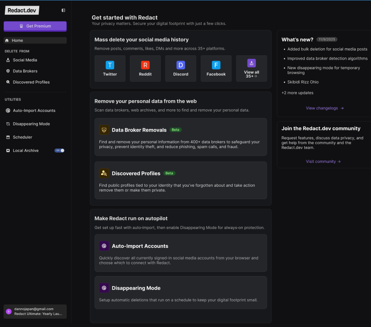The height and width of the screenshot is (327, 371).
Task: Click the Scheduler calendar icon
Action: [x=8, y=137]
